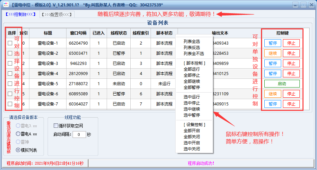Click the 未启动 thread status cell
317x170 pixels.
click(119, 83)
